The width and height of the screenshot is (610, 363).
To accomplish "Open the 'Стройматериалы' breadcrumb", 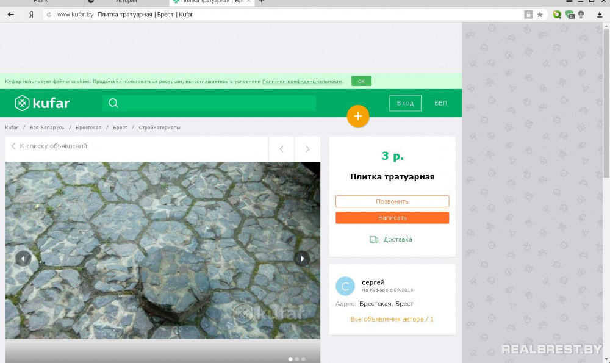I will click(159, 128).
